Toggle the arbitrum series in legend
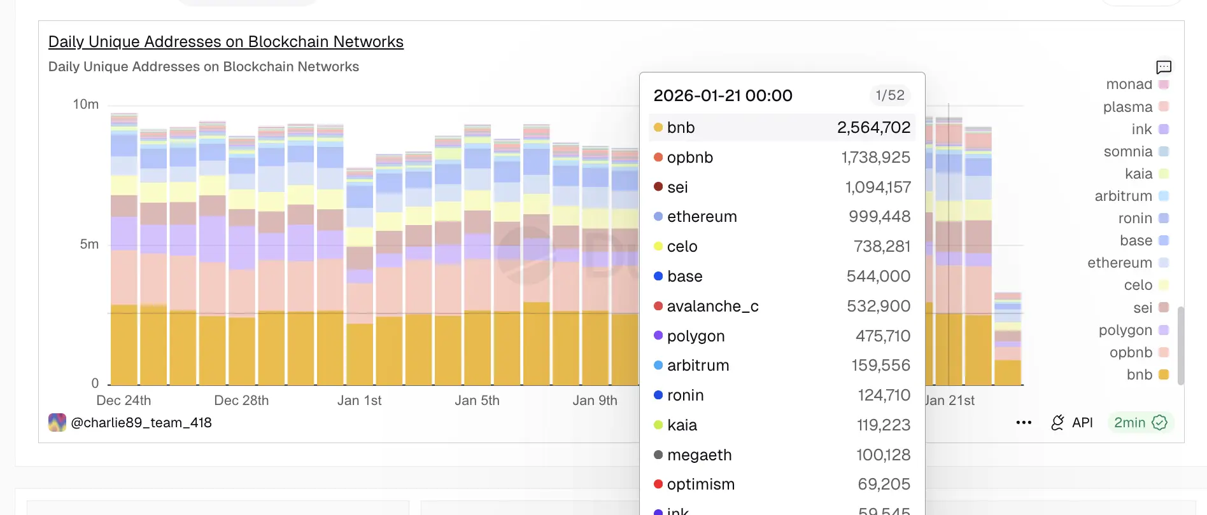This screenshot has width=1207, height=515. 1131,196
